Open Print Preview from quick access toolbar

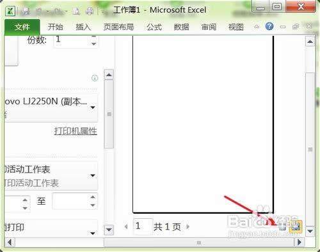[x=76, y=12]
